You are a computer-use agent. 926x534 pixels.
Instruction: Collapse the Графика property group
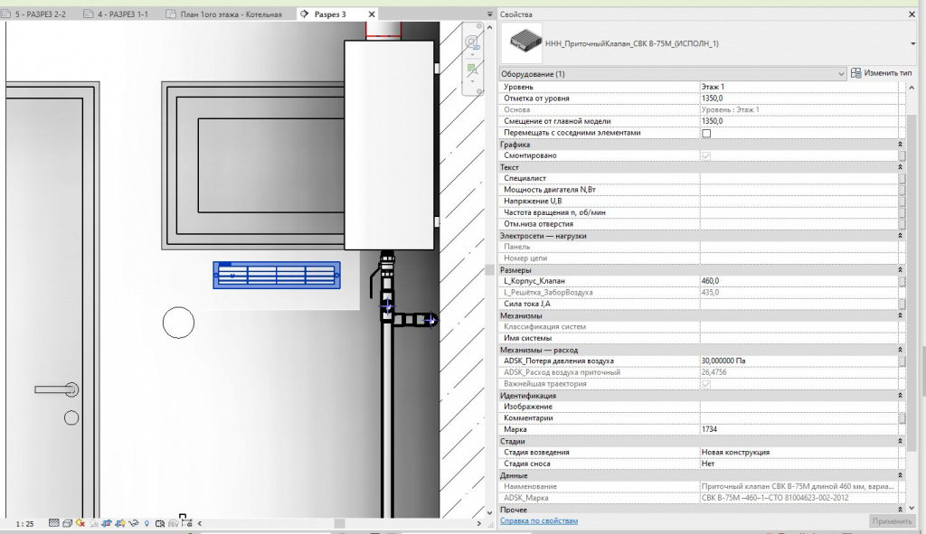tap(900, 145)
